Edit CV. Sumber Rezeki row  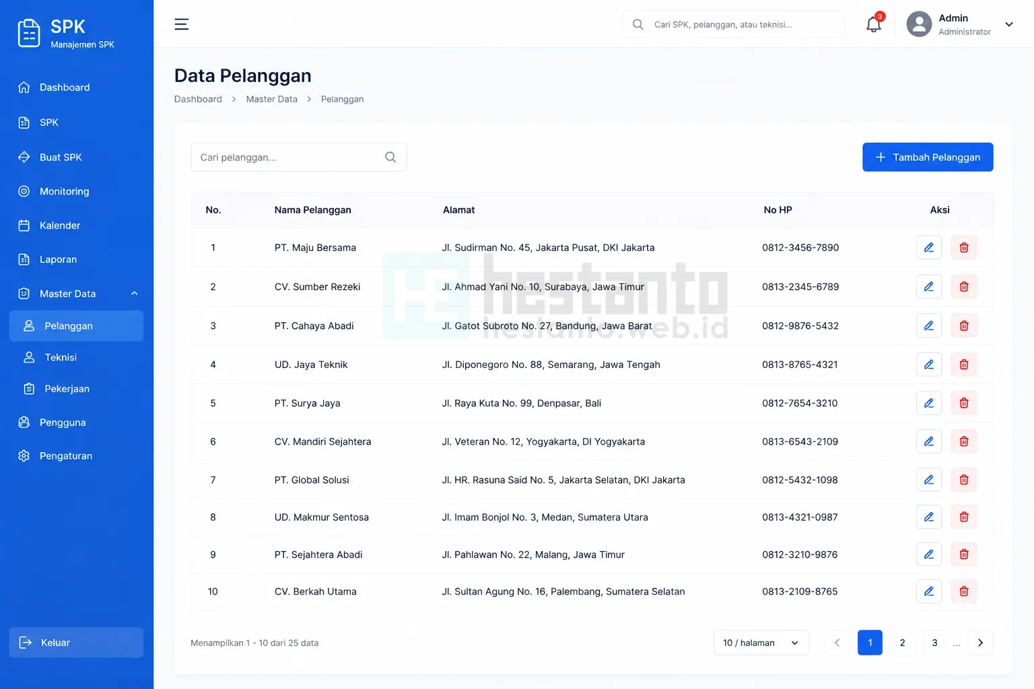tap(929, 287)
